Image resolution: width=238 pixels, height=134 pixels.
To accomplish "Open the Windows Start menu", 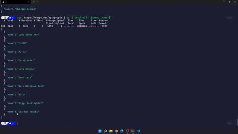I will (100, 131).
